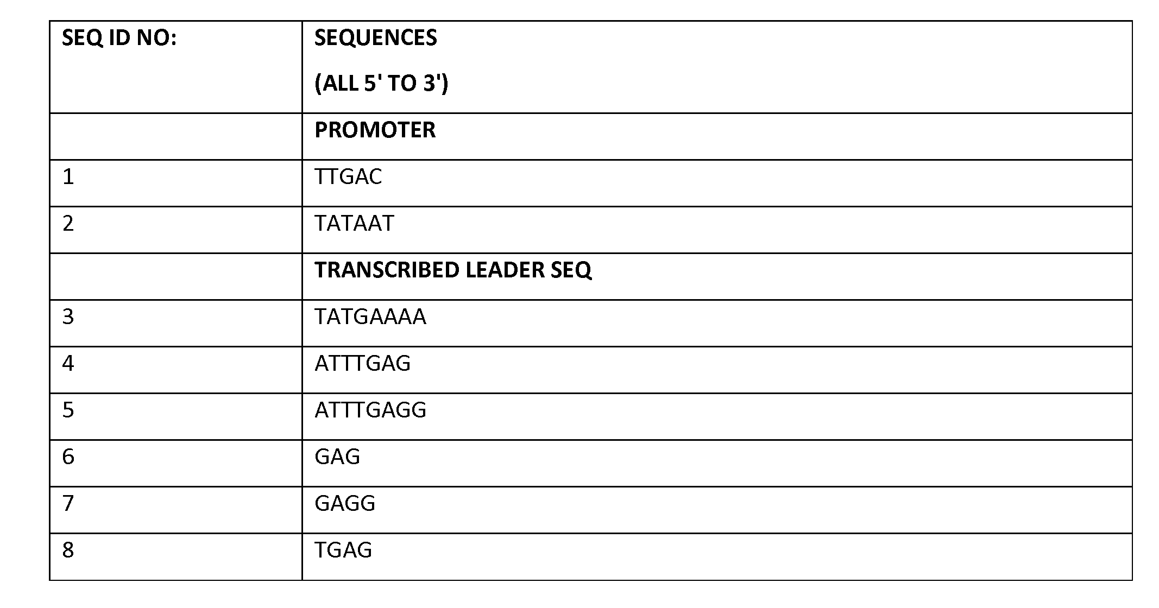Click sequence ID number 3
The width and height of the screenshot is (1159, 608).
tap(68, 317)
